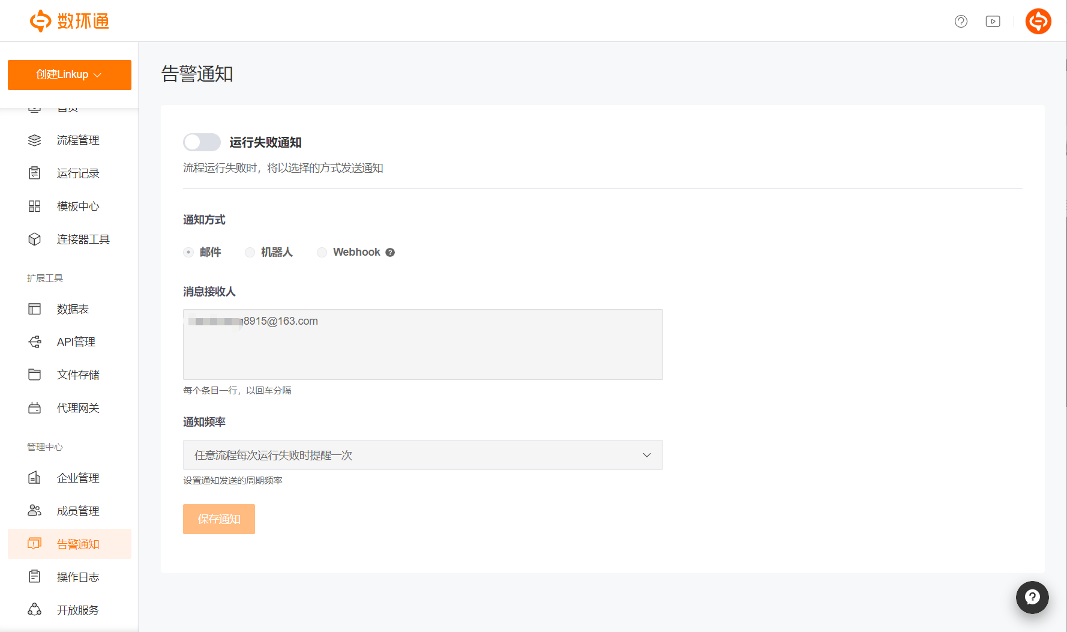Select the Webhook radio option
The height and width of the screenshot is (632, 1067).
coord(322,253)
